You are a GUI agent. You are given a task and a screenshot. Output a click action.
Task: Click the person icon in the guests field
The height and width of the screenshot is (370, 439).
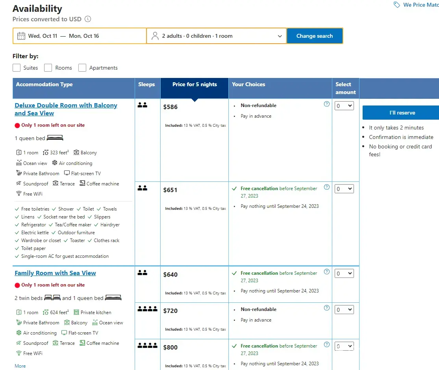coord(155,36)
